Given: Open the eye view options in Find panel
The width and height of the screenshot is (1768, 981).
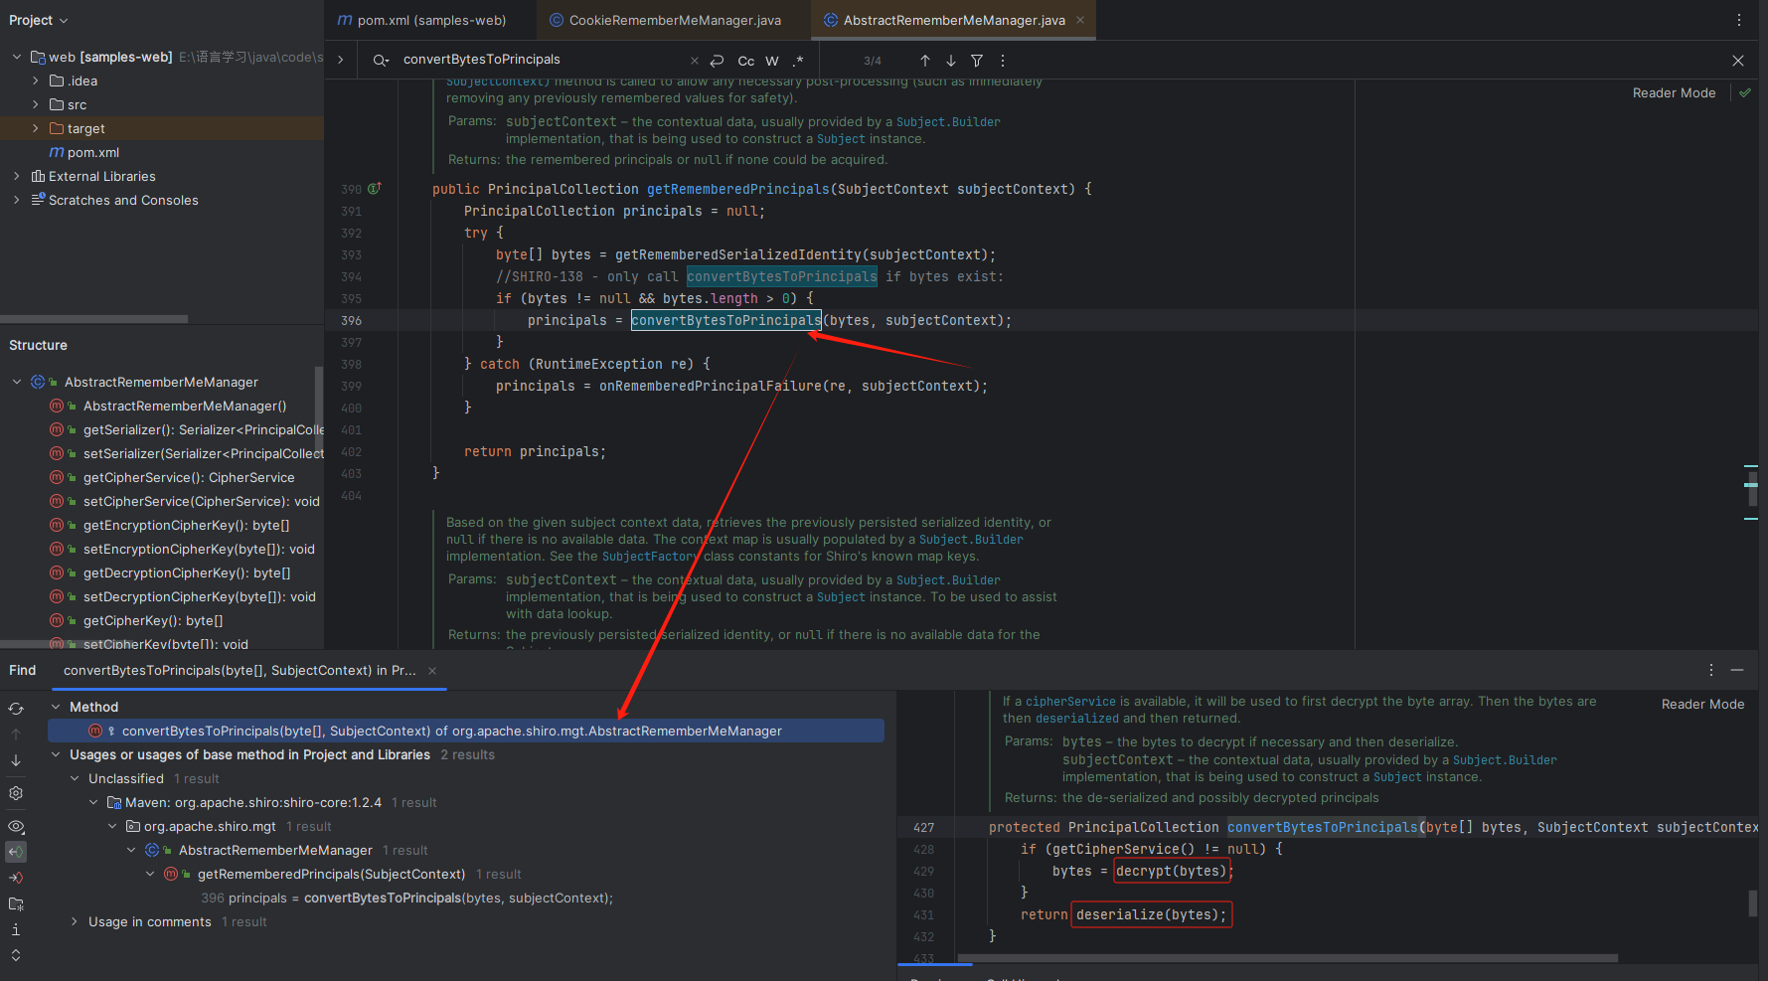Looking at the screenshot, I should pos(16,826).
